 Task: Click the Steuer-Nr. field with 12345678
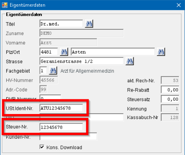coord(61,127)
